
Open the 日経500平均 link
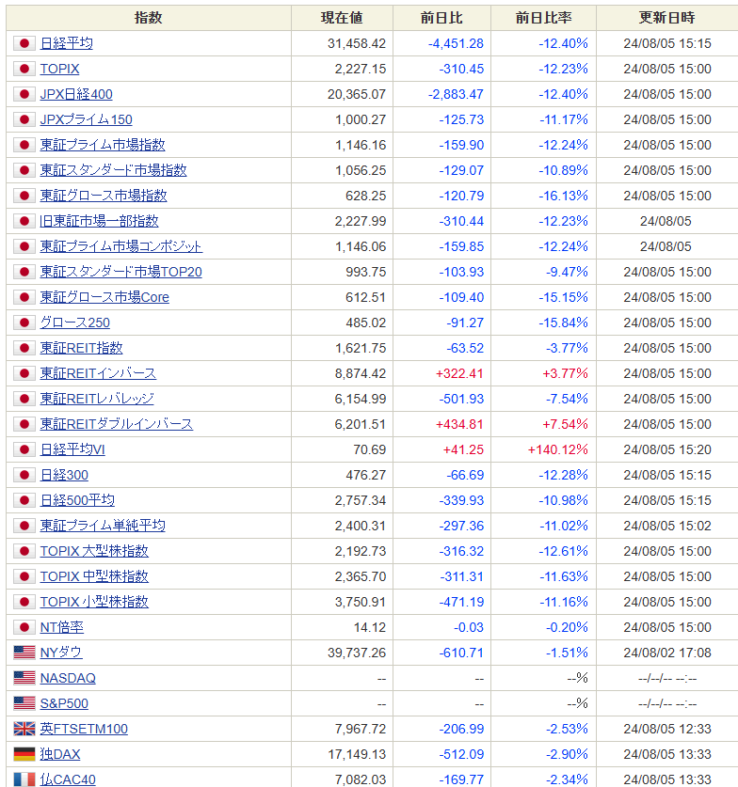(x=77, y=500)
